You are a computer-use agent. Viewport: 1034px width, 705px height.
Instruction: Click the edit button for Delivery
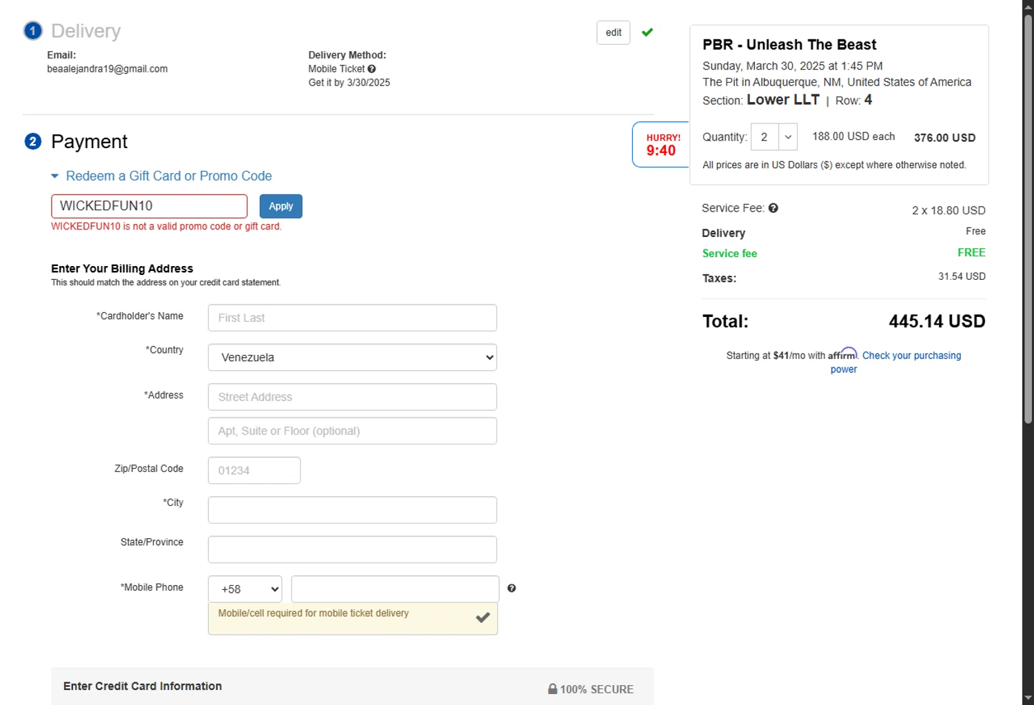coord(614,32)
